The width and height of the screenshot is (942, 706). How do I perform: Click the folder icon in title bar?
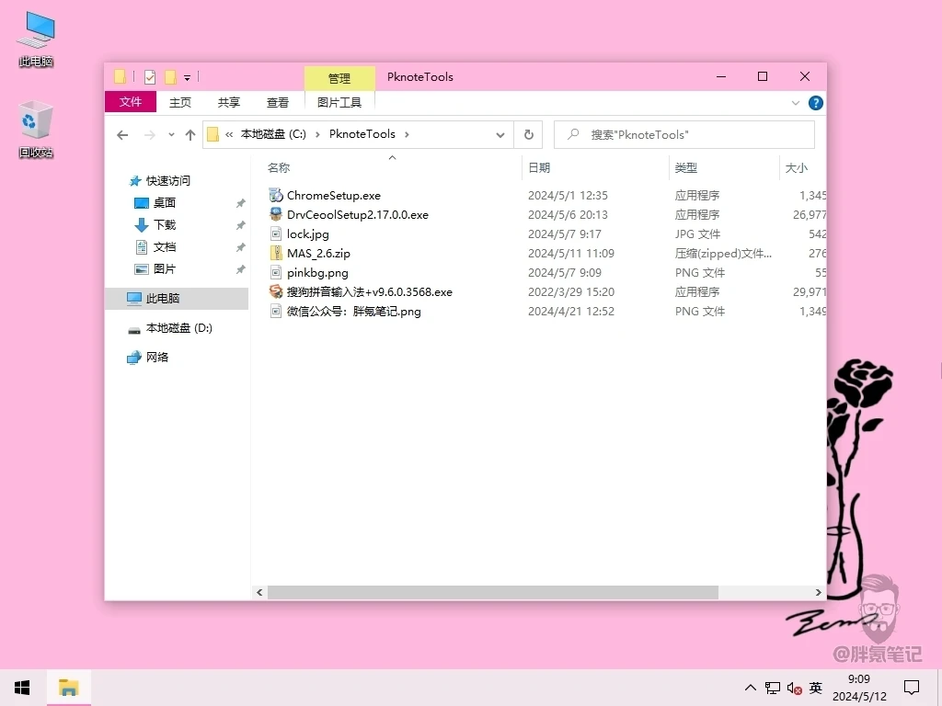click(121, 77)
